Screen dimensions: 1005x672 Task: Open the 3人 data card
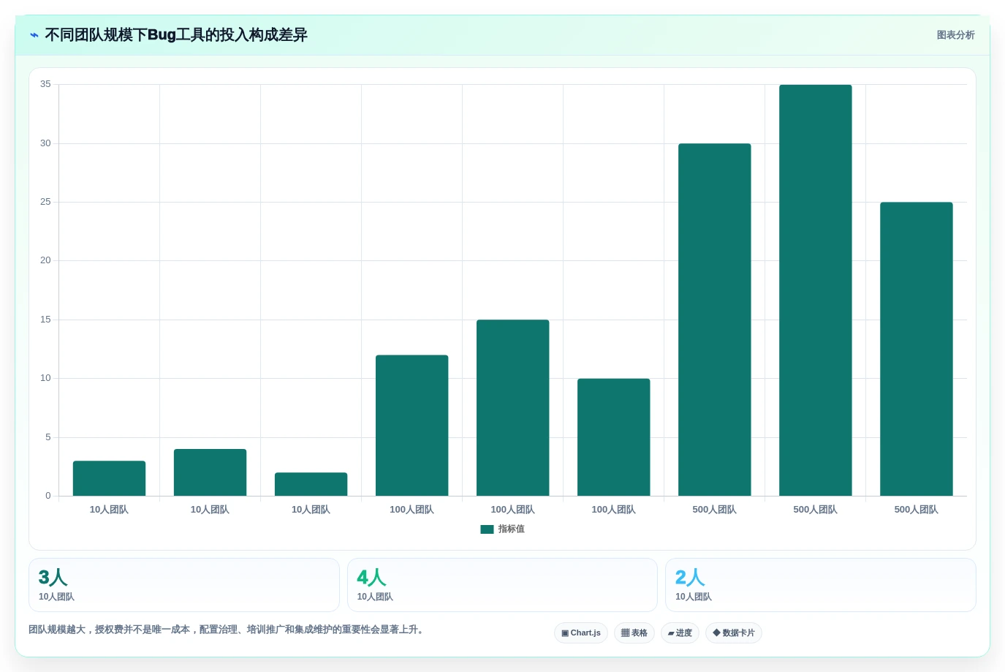click(184, 585)
